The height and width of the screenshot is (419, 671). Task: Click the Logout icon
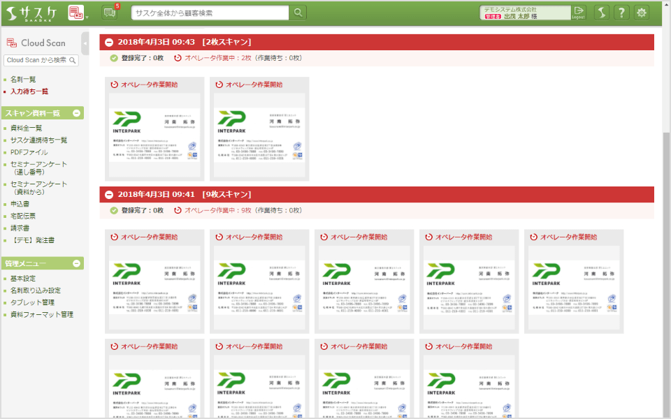click(578, 13)
